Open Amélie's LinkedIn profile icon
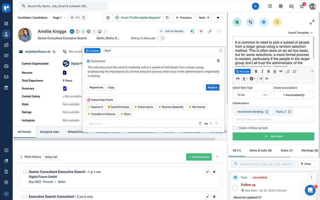This screenshot has width=320, height=200. (72, 31)
